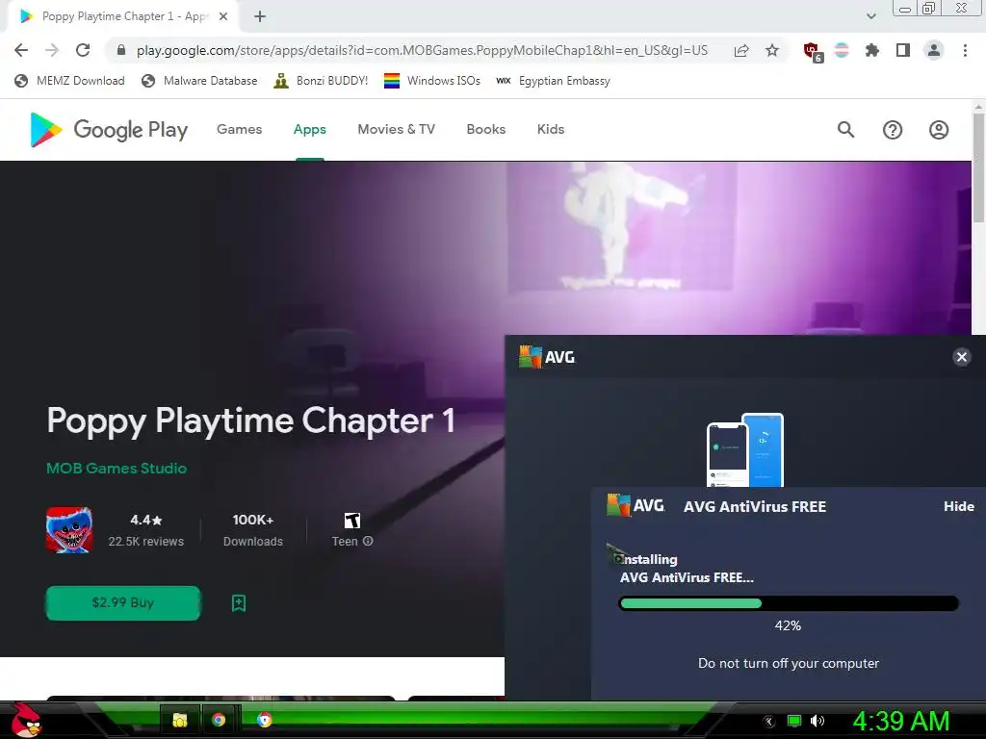Click the Teen content rating icon
Viewport: 986px width, 739px height.
[352, 521]
